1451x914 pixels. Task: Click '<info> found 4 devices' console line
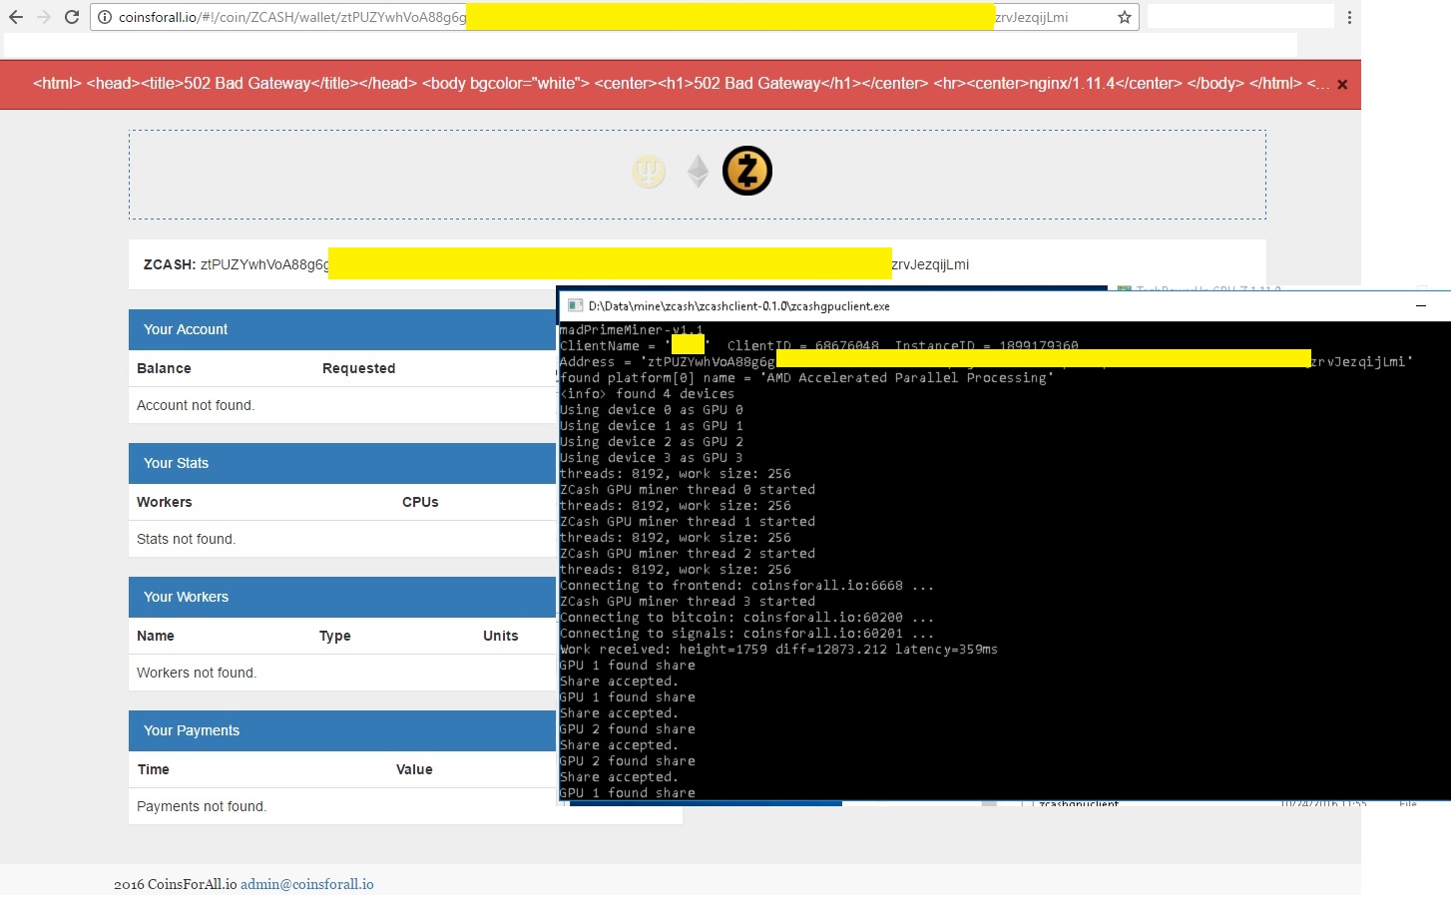648,394
